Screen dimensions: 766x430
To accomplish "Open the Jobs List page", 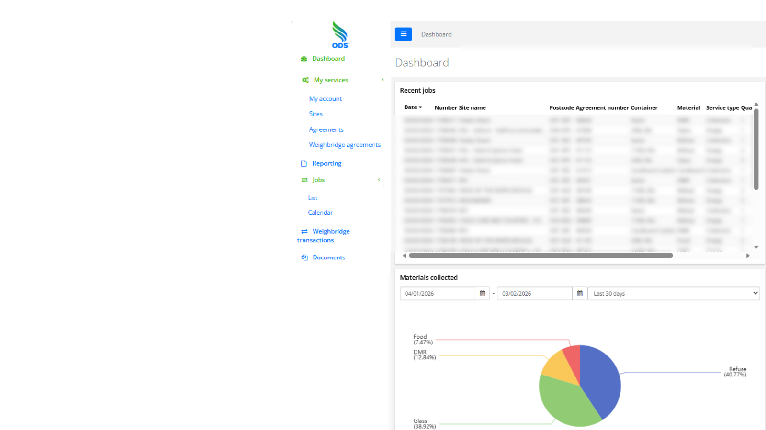I will [x=313, y=198].
